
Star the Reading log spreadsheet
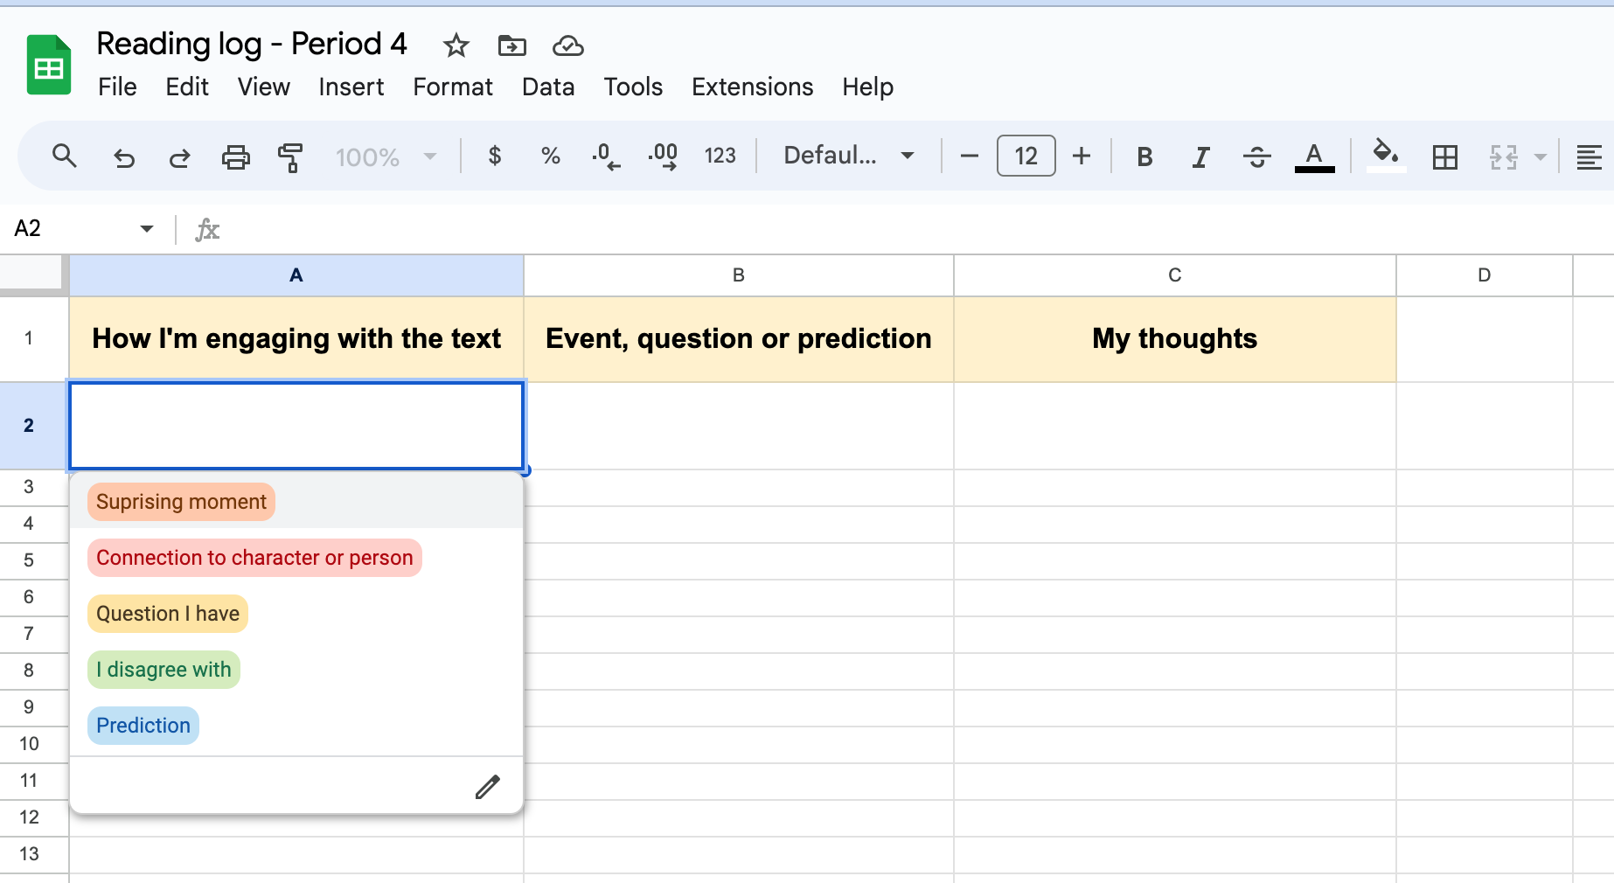point(456,45)
